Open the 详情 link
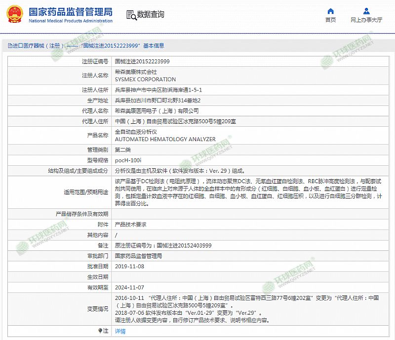This screenshot has width=395, height=340. 120,331
